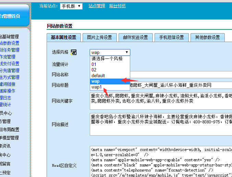
Task: Click the Head区自定义 label
Action: coord(64,165)
